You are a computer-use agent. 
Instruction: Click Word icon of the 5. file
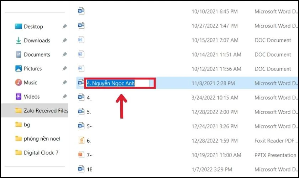81,111
